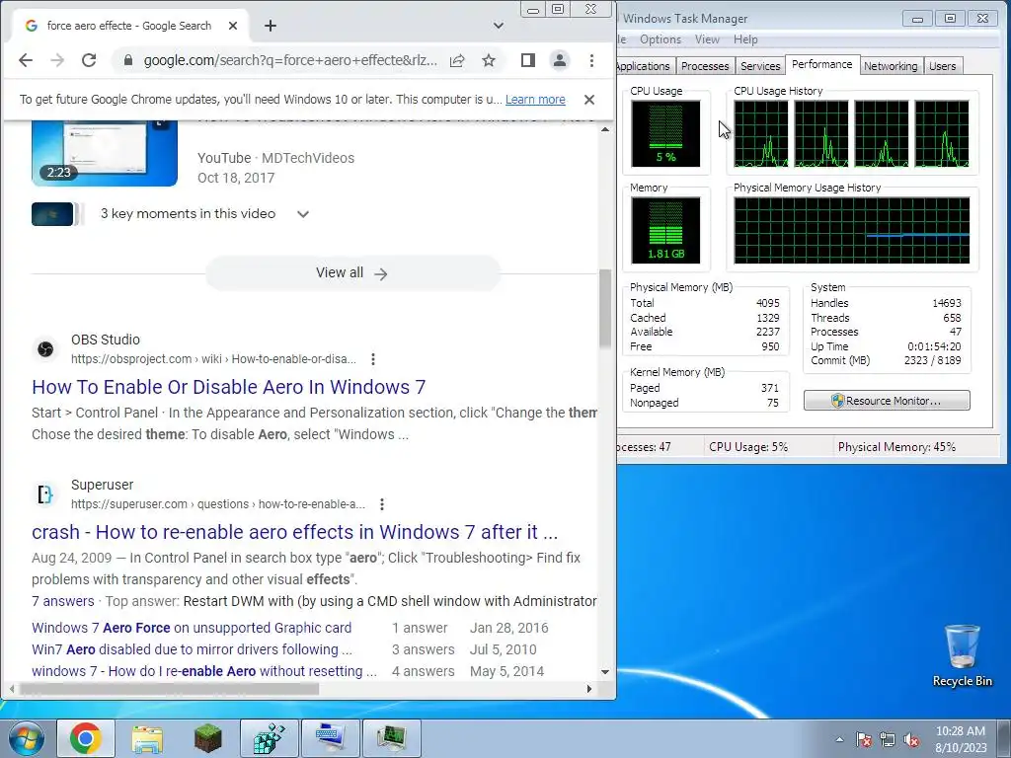This screenshot has height=758, width=1011.
Task: Open Windows Explorer from taskbar
Action: click(147, 738)
